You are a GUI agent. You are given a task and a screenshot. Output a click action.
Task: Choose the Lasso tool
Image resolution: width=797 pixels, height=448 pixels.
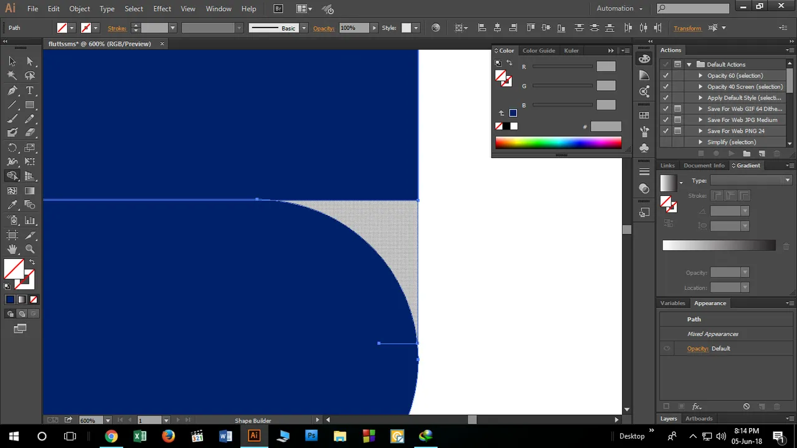pos(30,75)
